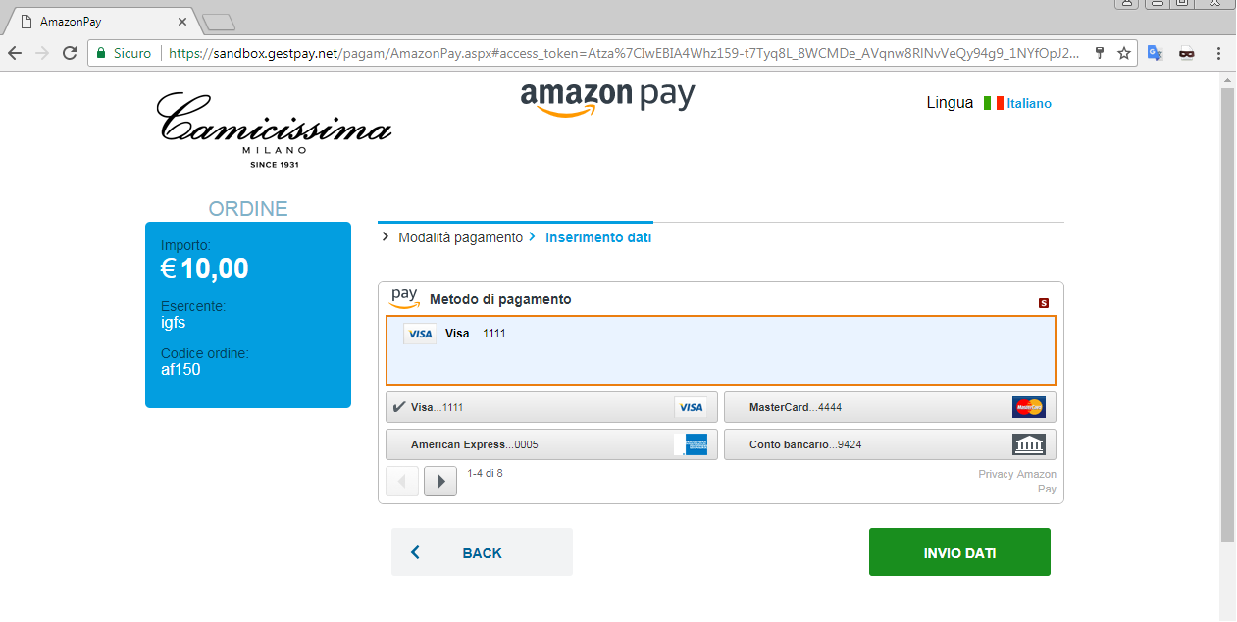Show next payment methods with right arrow

pyautogui.click(x=440, y=482)
